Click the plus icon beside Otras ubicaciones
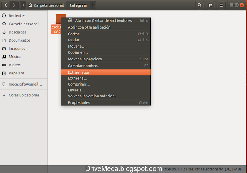 click(4, 95)
